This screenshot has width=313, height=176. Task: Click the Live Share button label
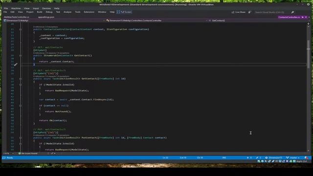click(240, 12)
